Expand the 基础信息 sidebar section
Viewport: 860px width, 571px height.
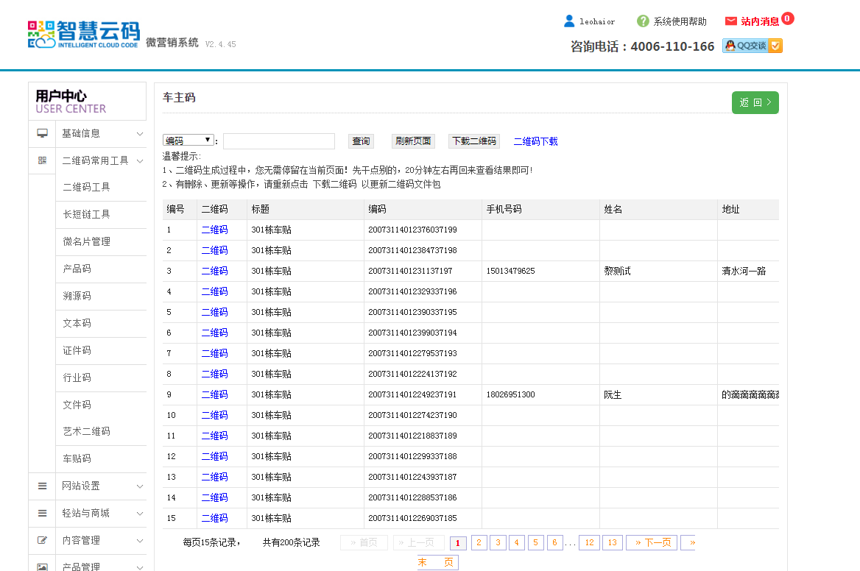101,134
